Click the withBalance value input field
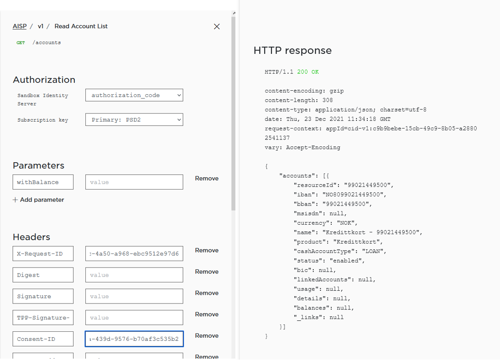 [x=134, y=182]
